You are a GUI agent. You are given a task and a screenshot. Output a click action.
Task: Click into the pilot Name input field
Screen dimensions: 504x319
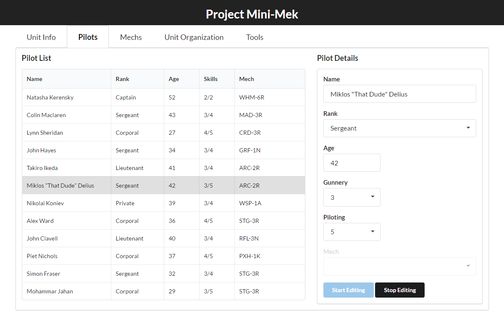tap(400, 94)
